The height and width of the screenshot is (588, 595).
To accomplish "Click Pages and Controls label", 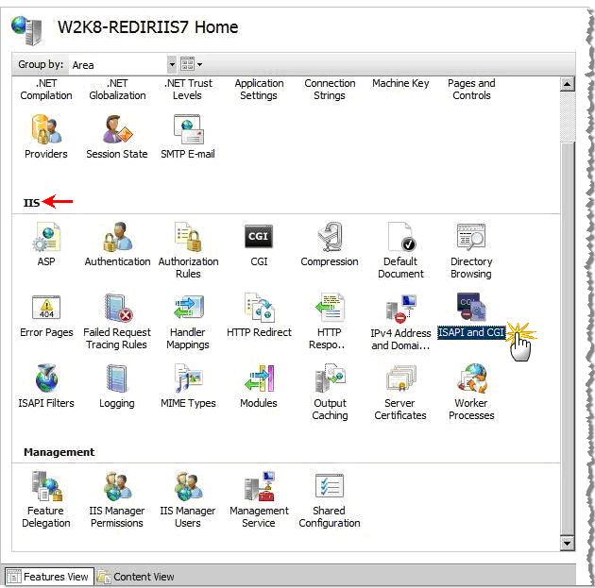I will [x=471, y=90].
